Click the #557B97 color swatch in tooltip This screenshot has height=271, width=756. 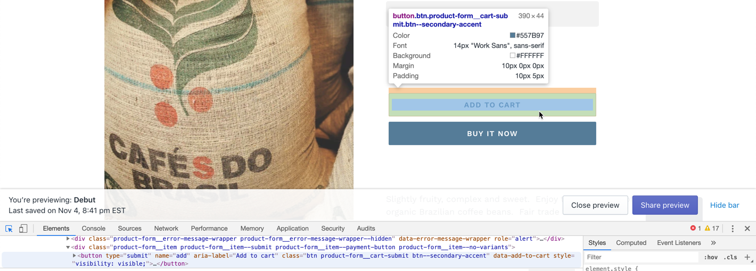pyautogui.click(x=513, y=36)
